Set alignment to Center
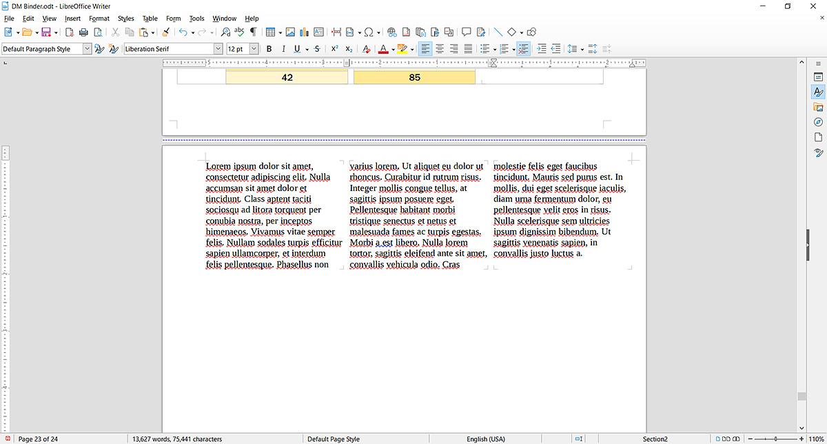This screenshot has width=827, height=444. (439, 49)
